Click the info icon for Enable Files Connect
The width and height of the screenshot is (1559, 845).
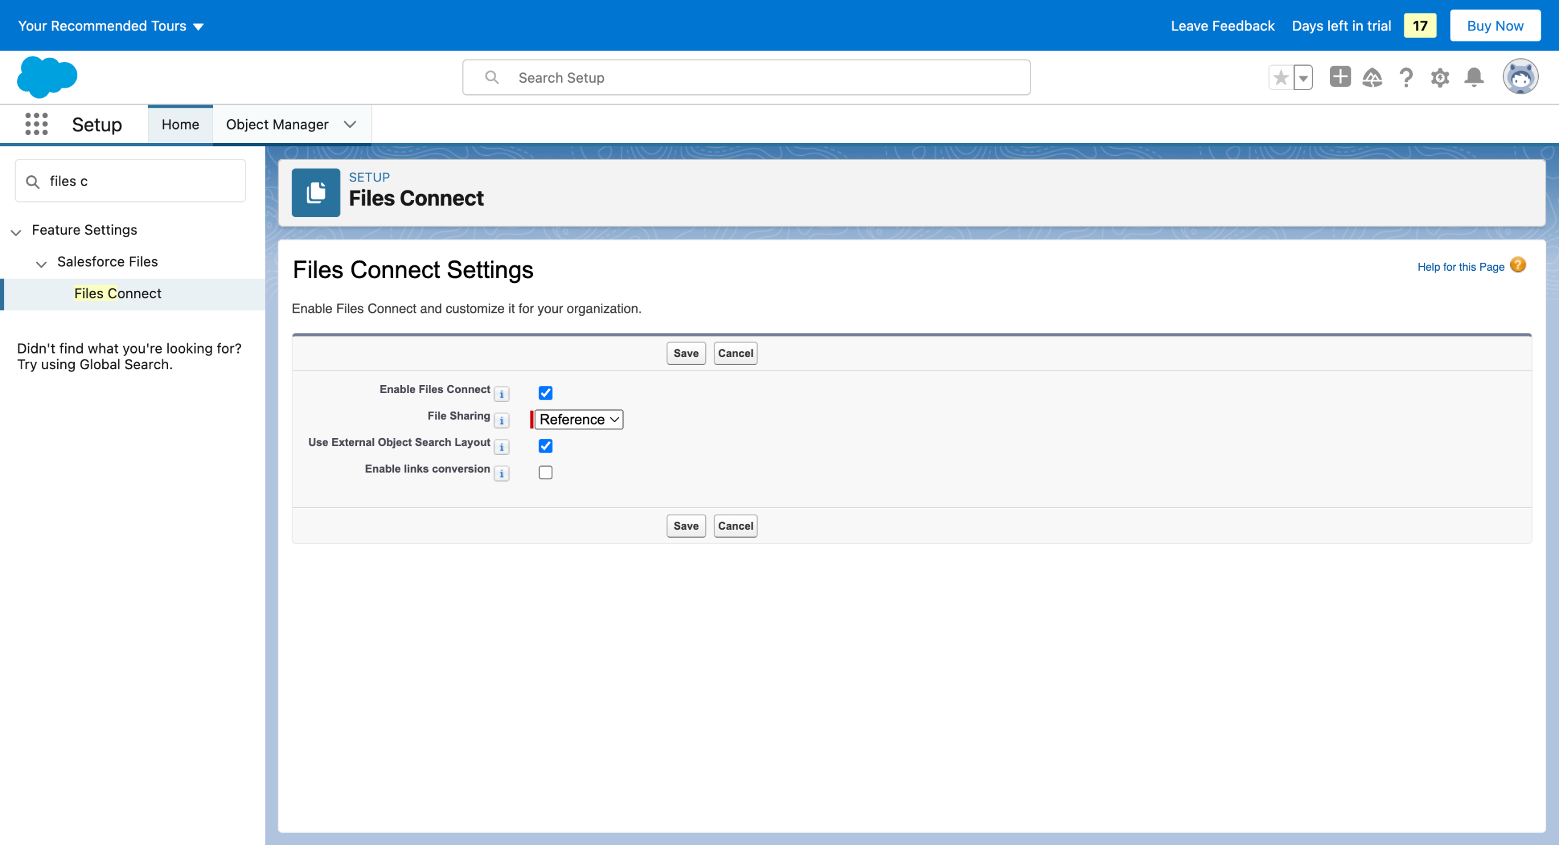click(x=501, y=394)
